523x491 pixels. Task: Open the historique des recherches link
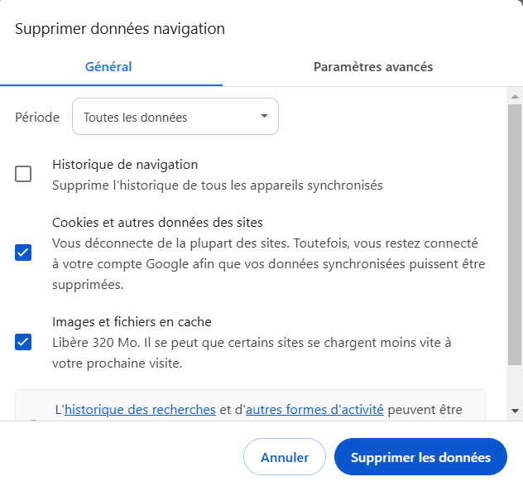point(140,409)
